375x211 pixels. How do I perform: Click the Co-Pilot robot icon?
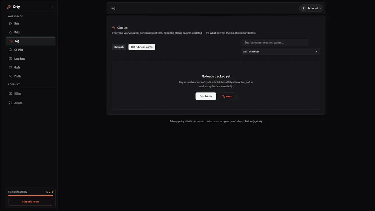(x=10, y=50)
